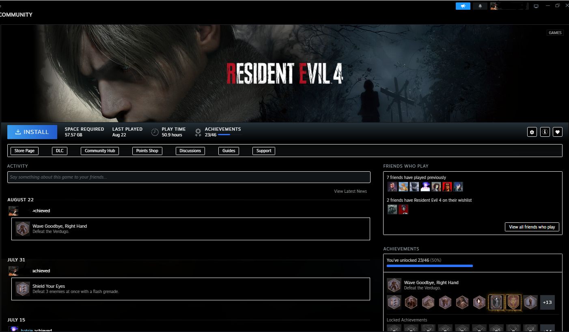
Task: Click the 50% unlocked progress bar in the Achievements panel
Action: (x=430, y=266)
